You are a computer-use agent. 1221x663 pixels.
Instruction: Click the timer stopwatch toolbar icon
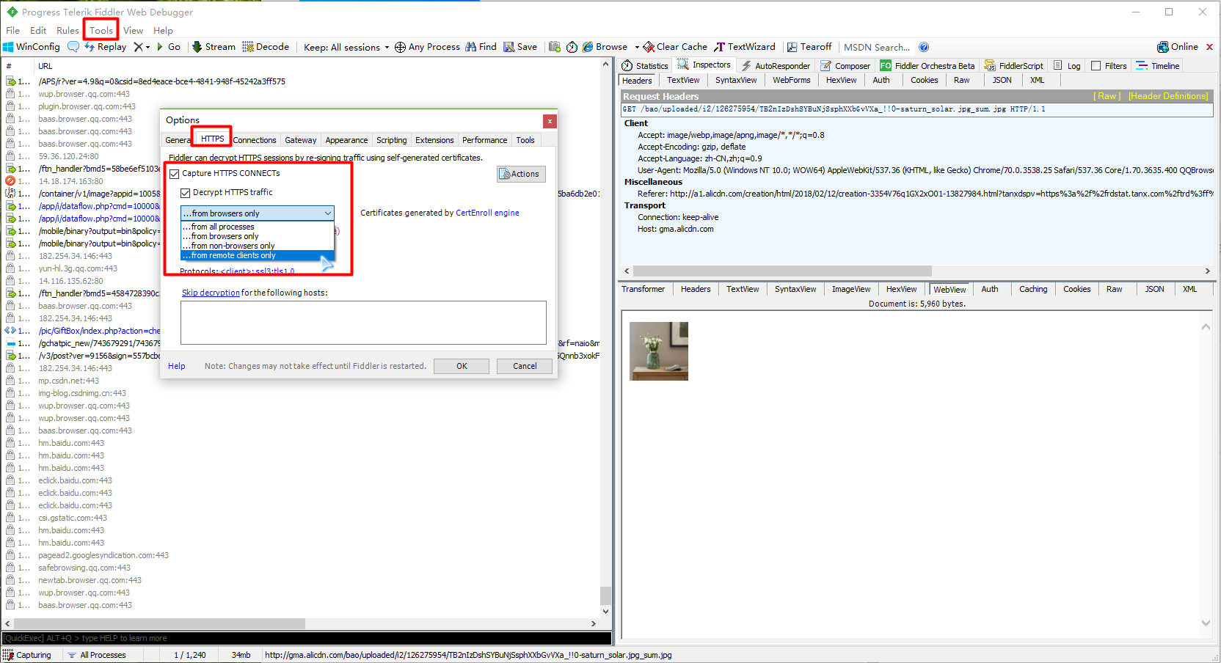click(x=572, y=47)
